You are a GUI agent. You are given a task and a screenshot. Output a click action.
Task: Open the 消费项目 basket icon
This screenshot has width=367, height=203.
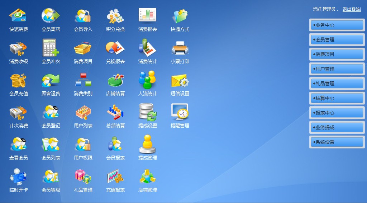point(83,49)
